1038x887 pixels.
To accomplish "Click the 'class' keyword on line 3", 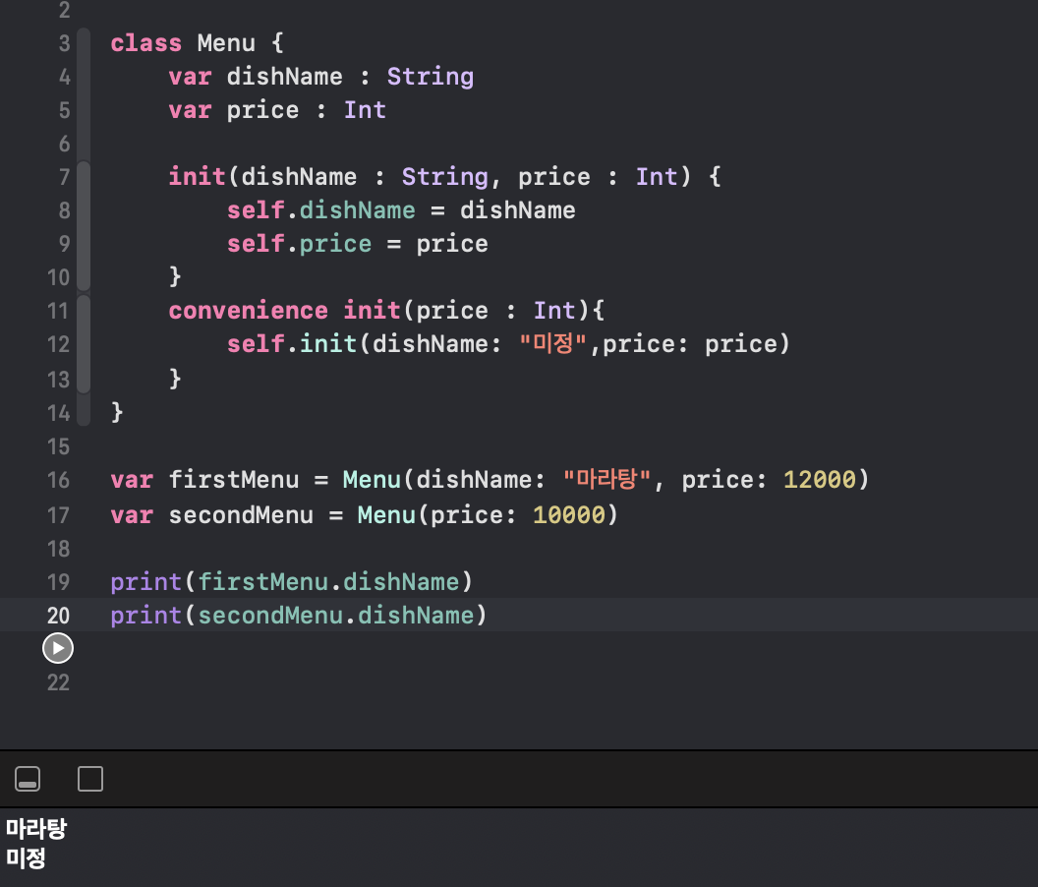I will coord(145,43).
